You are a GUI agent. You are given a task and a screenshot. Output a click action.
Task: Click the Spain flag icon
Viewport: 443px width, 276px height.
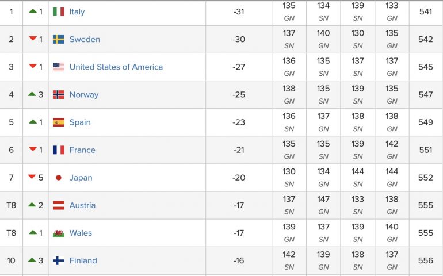59,122
